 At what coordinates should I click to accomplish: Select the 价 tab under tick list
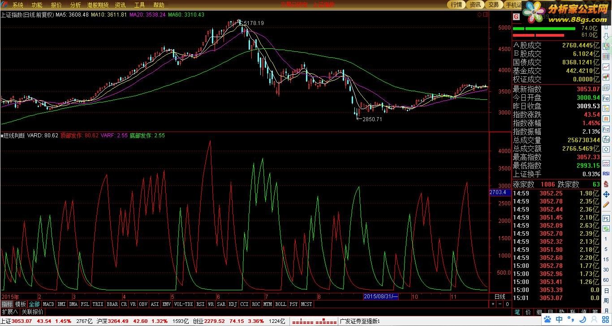[x=528, y=312]
